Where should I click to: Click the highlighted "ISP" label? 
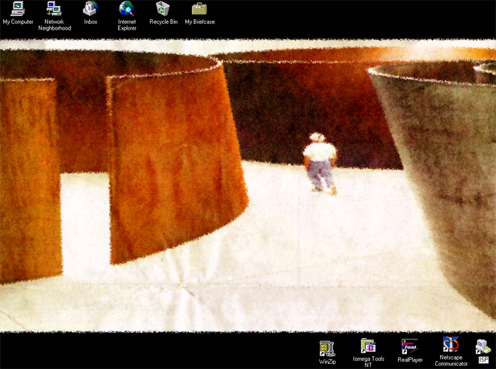click(x=483, y=360)
